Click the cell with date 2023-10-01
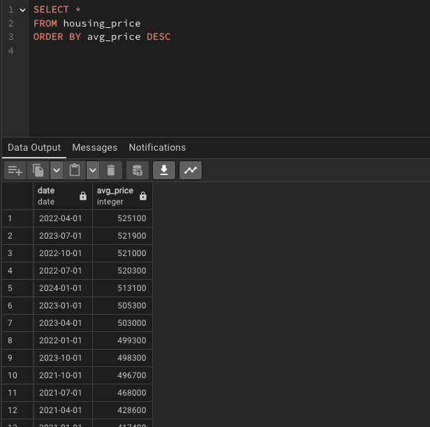 coord(63,358)
